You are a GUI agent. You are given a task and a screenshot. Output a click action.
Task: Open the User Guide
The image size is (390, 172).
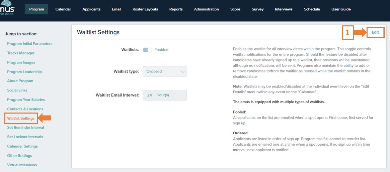pos(341,9)
